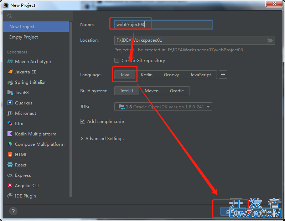Add another language with plus button

[223, 74]
